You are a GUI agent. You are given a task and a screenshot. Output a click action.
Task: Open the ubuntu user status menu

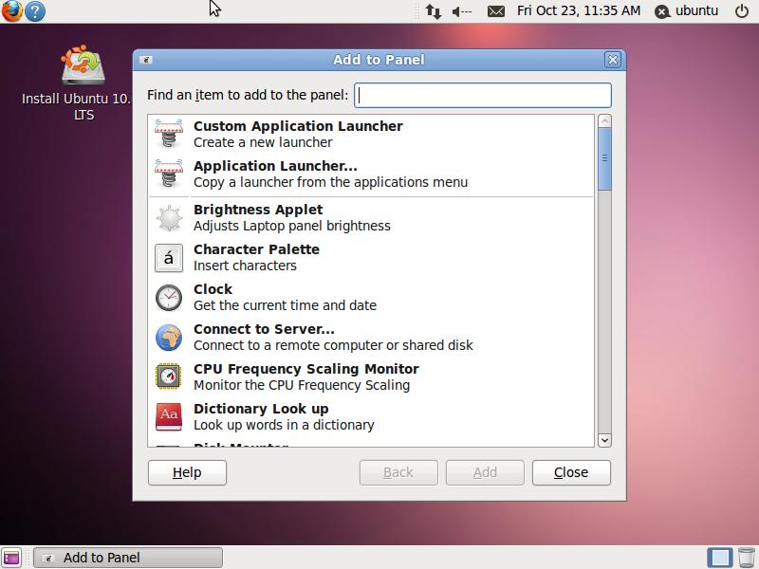pyautogui.click(x=686, y=10)
